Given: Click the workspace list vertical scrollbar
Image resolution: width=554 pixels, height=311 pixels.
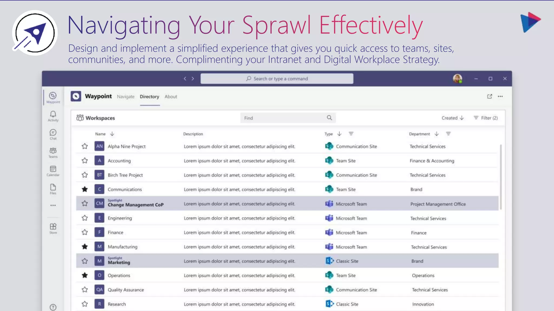Looking at the screenshot, I should pos(501,177).
